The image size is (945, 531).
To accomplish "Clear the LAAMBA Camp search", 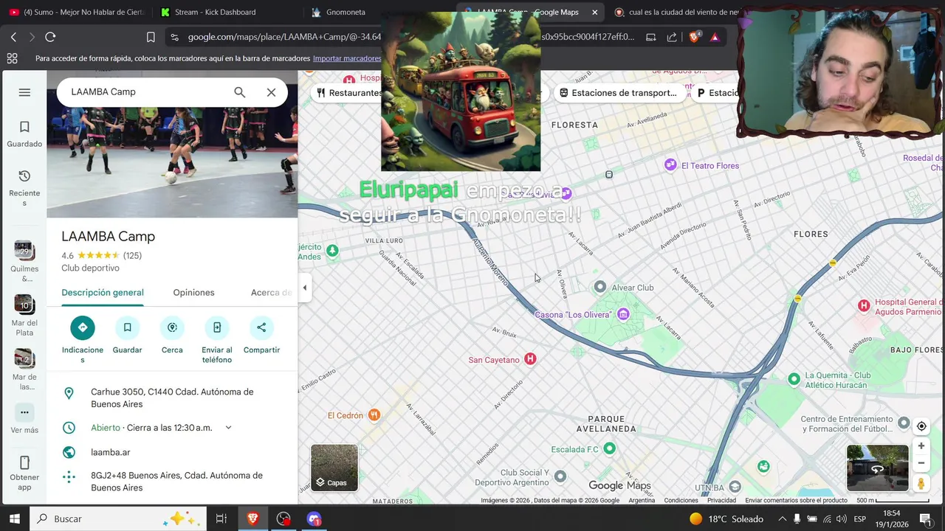I will point(271,92).
